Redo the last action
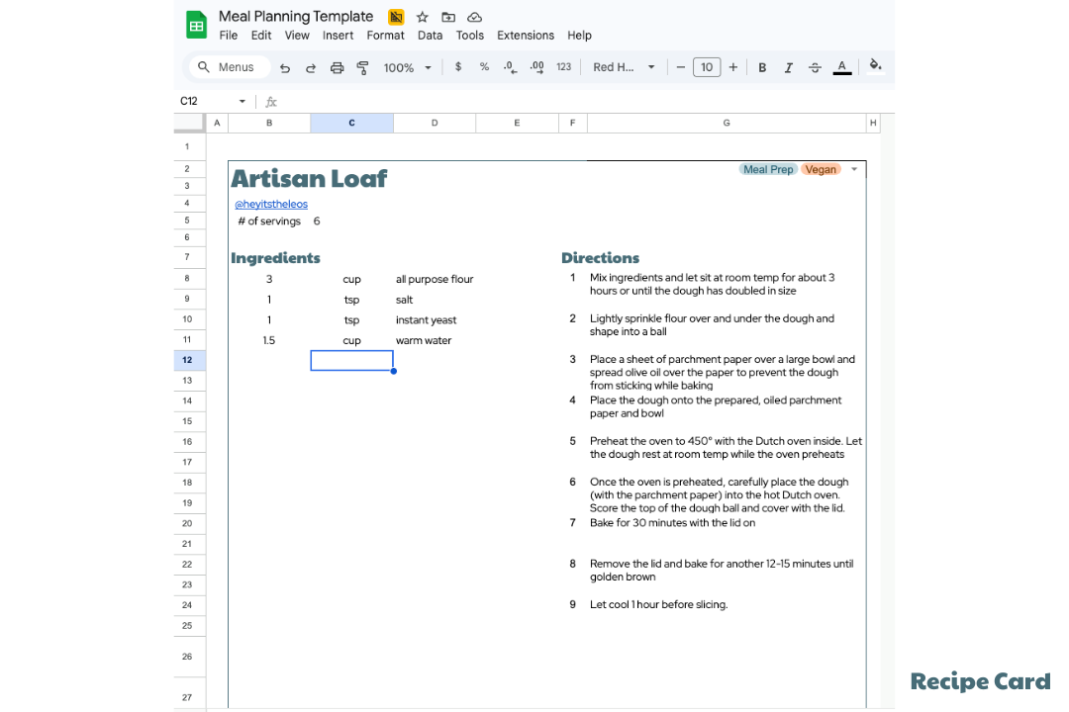This screenshot has width=1069, height=712. coord(310,67)
